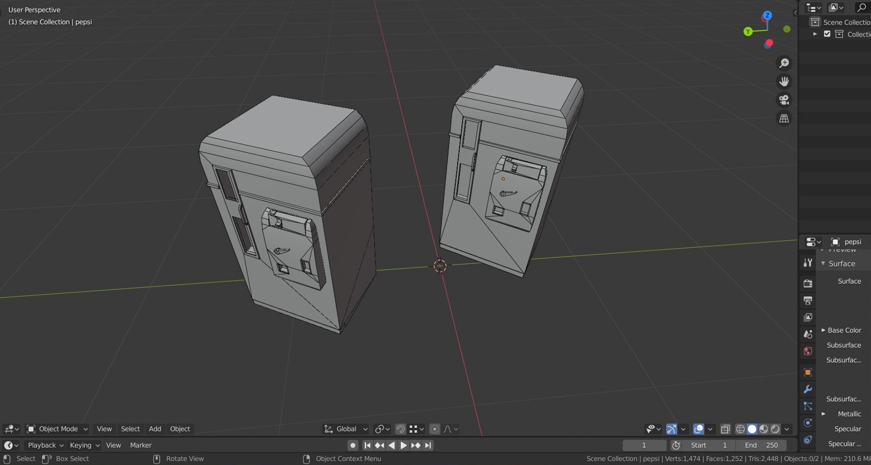Switch to rendered shading mode
The image size is (871, 465).
[x=775, y=429]
